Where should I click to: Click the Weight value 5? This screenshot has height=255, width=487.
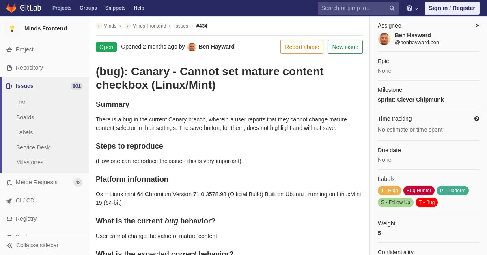(379, 233)
